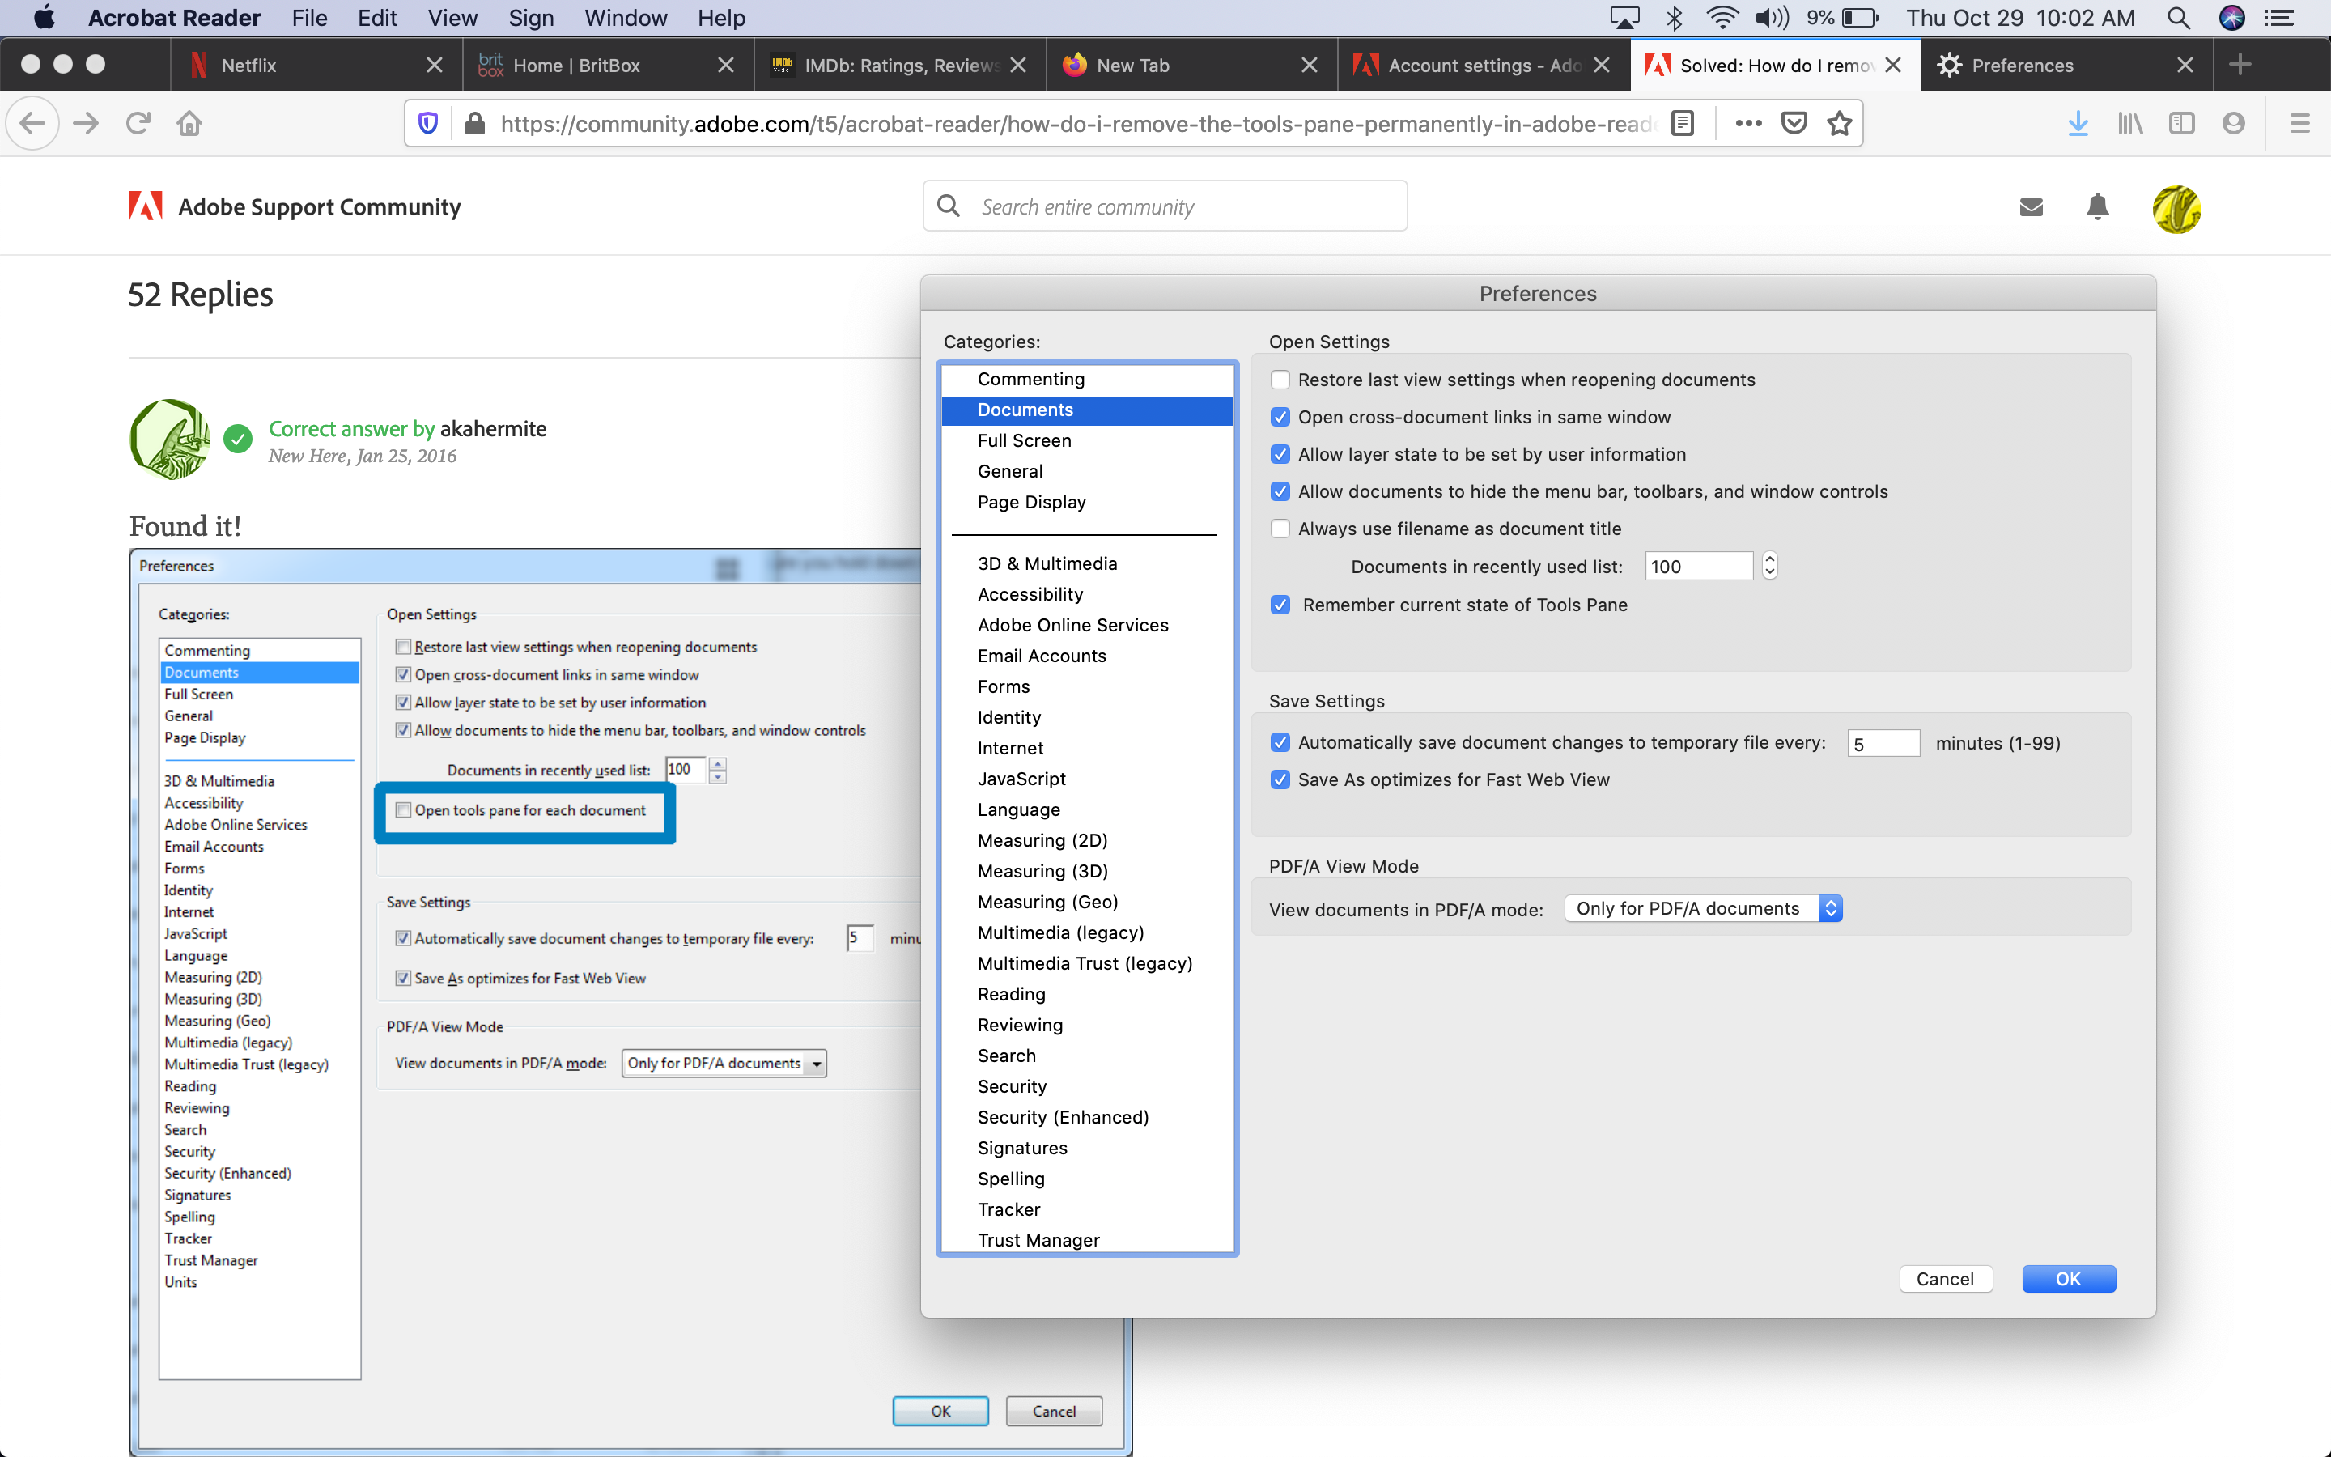Toggle Always use filename as document title
Screen dimensions: 2331x1457
pyautogui.click(x=1280, y=529)
